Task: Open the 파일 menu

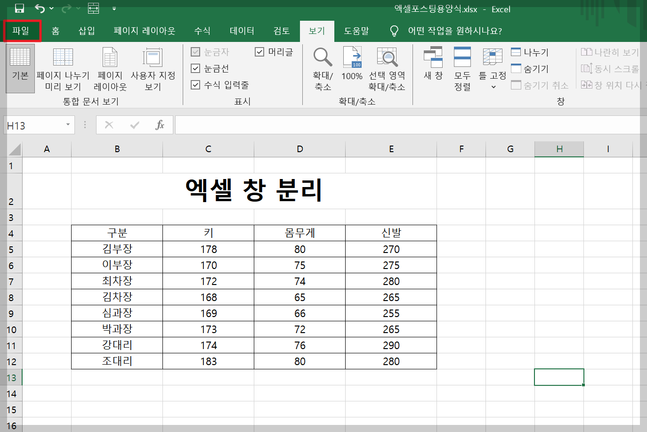Action: tap(22, 31)
